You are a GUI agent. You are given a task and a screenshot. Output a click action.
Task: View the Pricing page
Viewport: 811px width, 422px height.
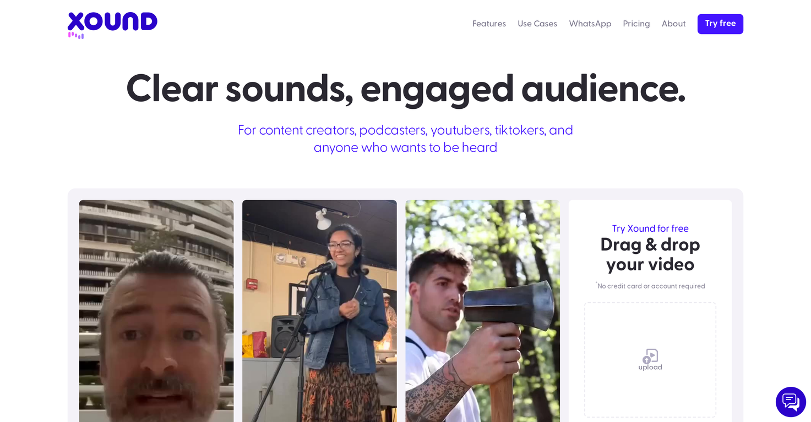636,24
